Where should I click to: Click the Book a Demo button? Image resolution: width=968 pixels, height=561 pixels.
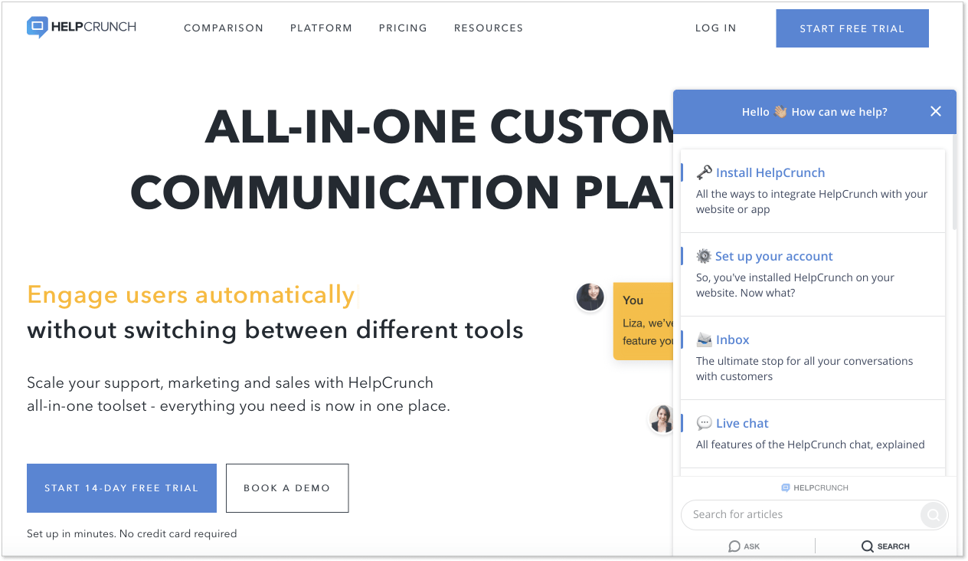pos(287,488)
